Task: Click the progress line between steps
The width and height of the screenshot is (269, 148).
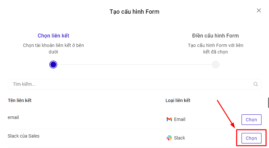Action: [134, 65]
